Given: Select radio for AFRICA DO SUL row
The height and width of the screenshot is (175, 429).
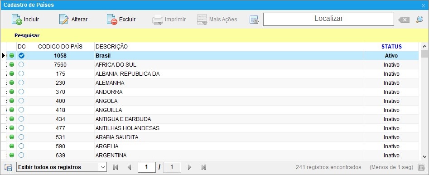Looking at the screenshot, I should [21, 65].
